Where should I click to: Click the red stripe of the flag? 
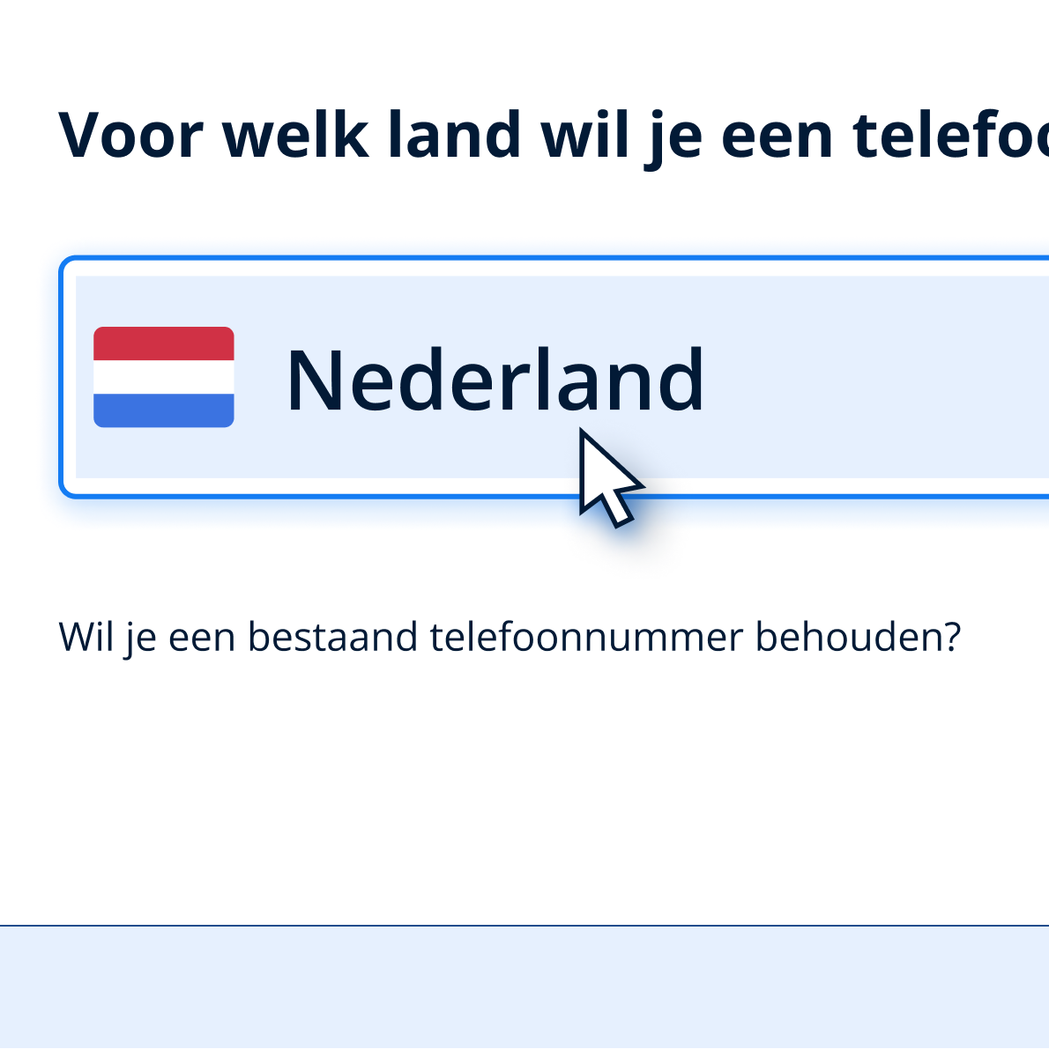tap(164, 344)
